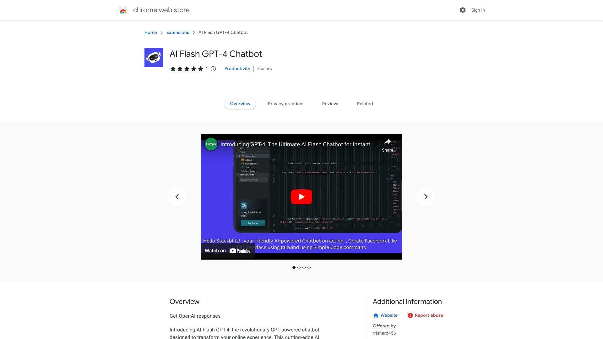Screen dimensions: 603x339
Task: Navigate to Extensions via breadcrumb
Action: tap(177, 32)
